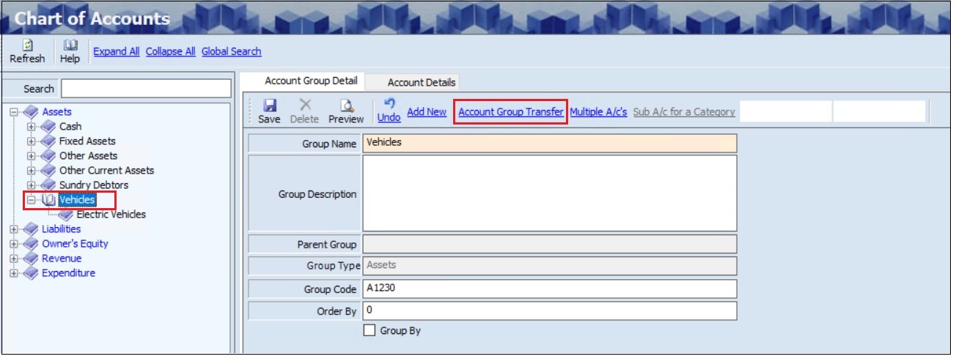
Task: Select Sundry Debtors in the tree
Action: pyautogui.click(x=94, y=185)
